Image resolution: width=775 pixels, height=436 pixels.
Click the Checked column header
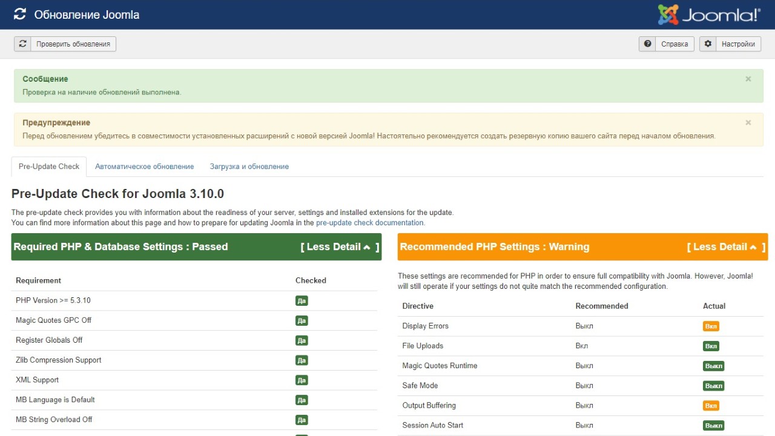click(311, 280)
